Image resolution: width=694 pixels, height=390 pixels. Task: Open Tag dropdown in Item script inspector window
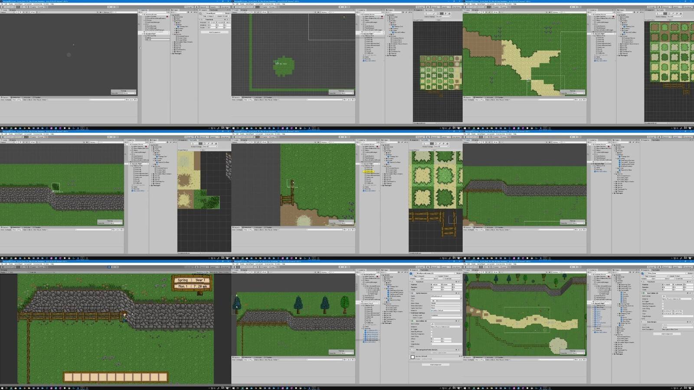pyautogui.click(x=658, y=276)
